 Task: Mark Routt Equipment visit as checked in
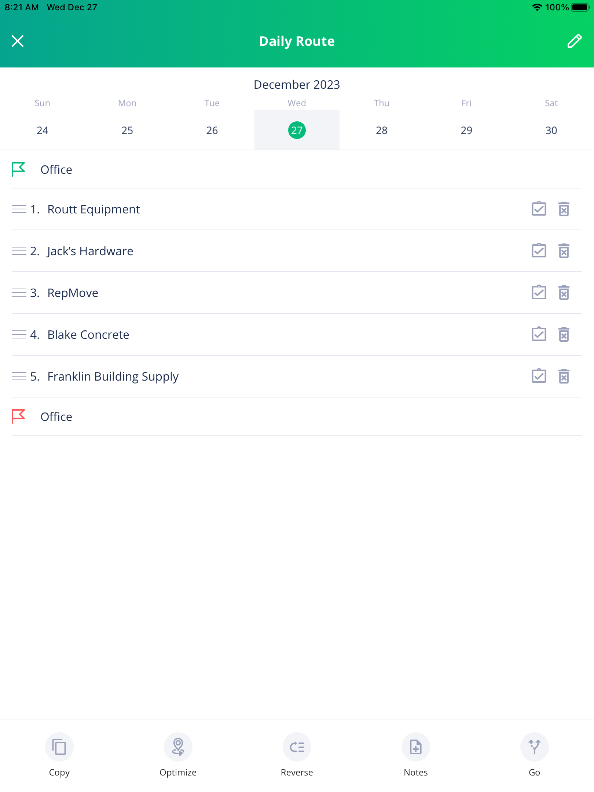(x=539, y=209)
